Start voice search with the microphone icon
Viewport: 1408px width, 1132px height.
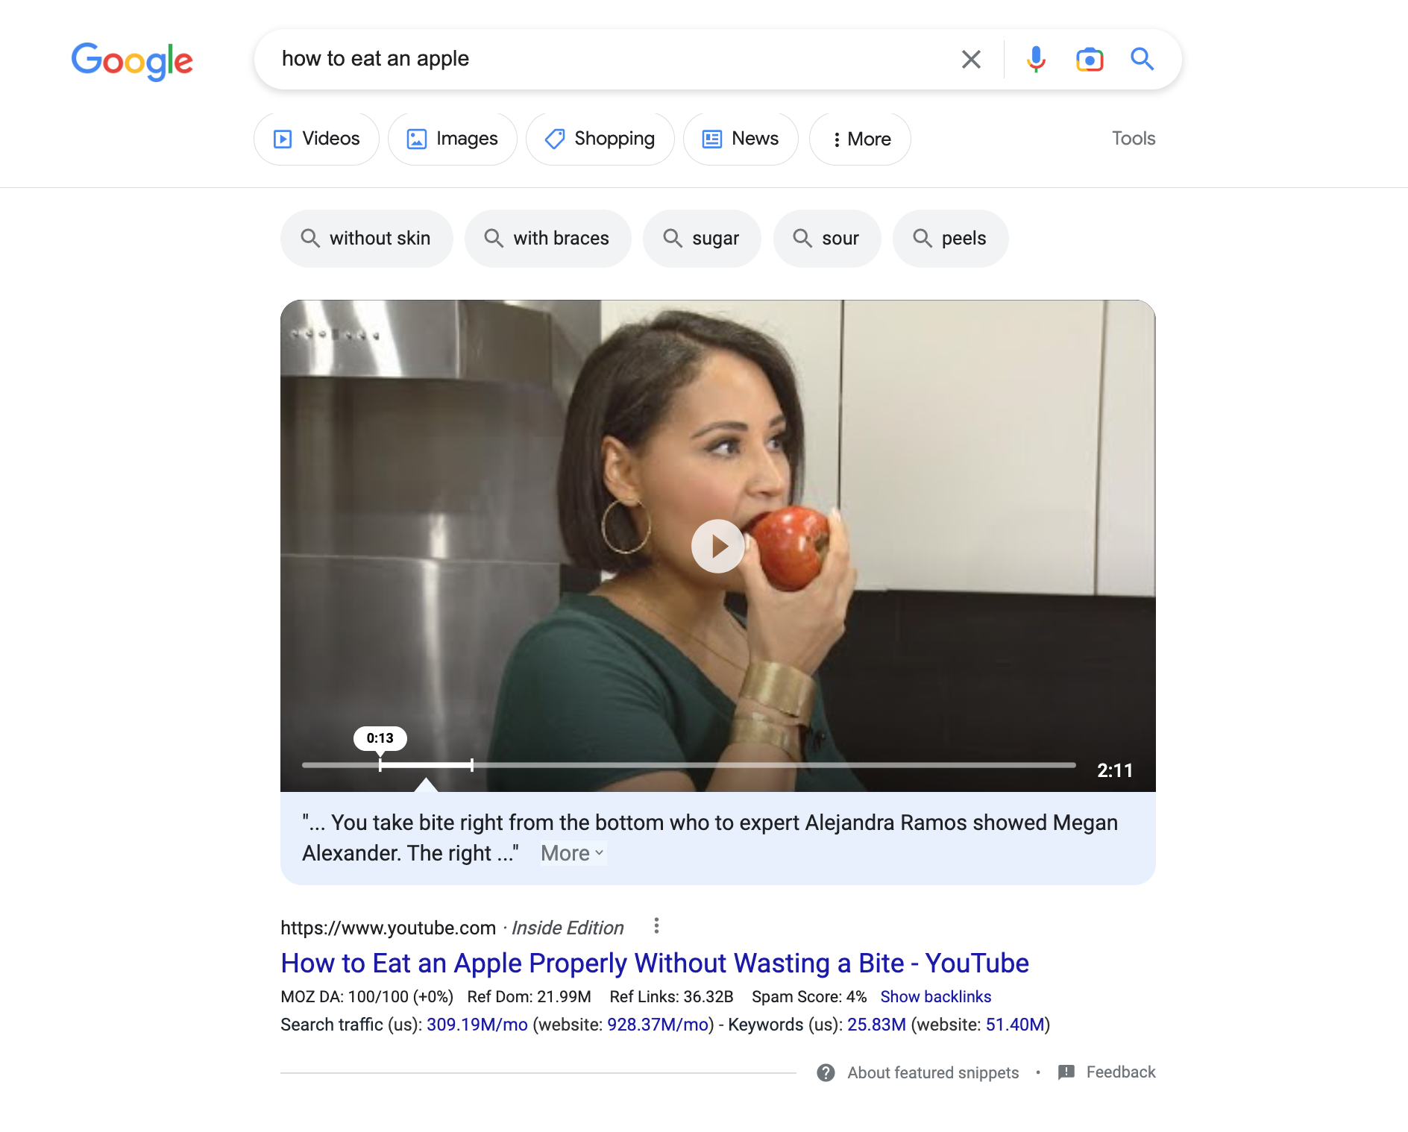click(1036, 59)
